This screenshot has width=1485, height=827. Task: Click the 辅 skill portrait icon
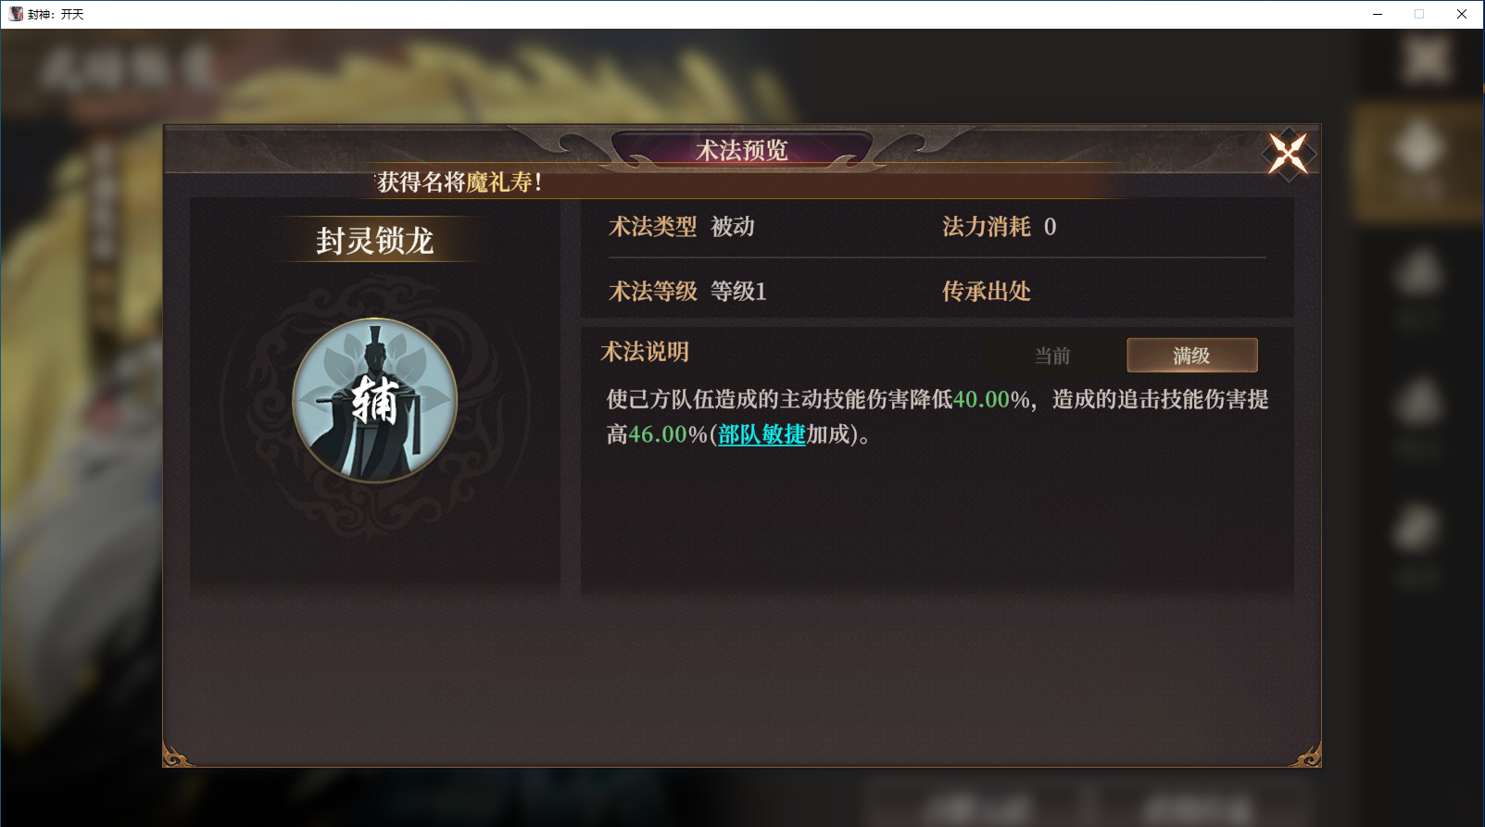[374, 400]
